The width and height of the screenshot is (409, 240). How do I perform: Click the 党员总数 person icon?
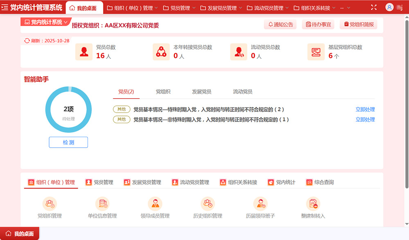point(84,52)
